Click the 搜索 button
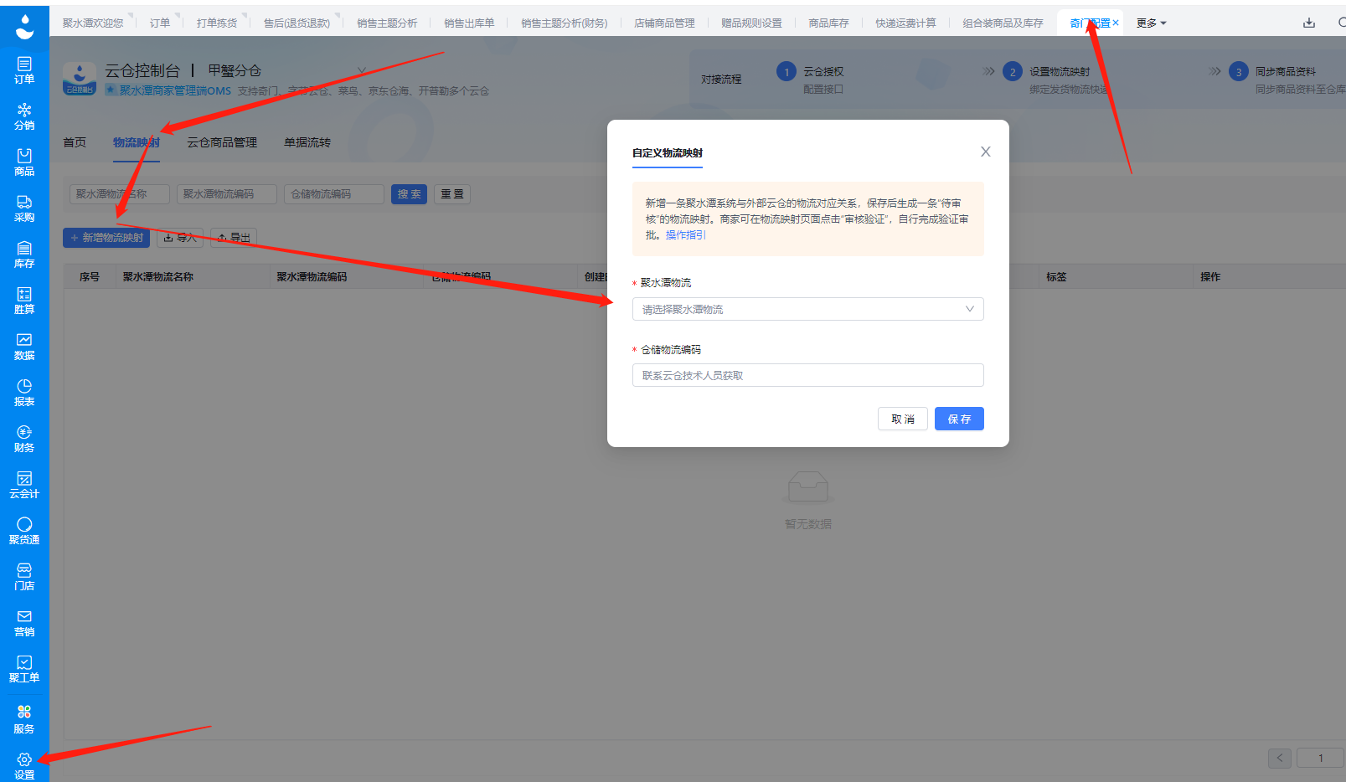 pyautogui.click(x=410, y=194)
